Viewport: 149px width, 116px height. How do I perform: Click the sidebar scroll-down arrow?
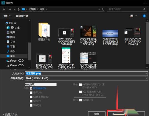29,68
